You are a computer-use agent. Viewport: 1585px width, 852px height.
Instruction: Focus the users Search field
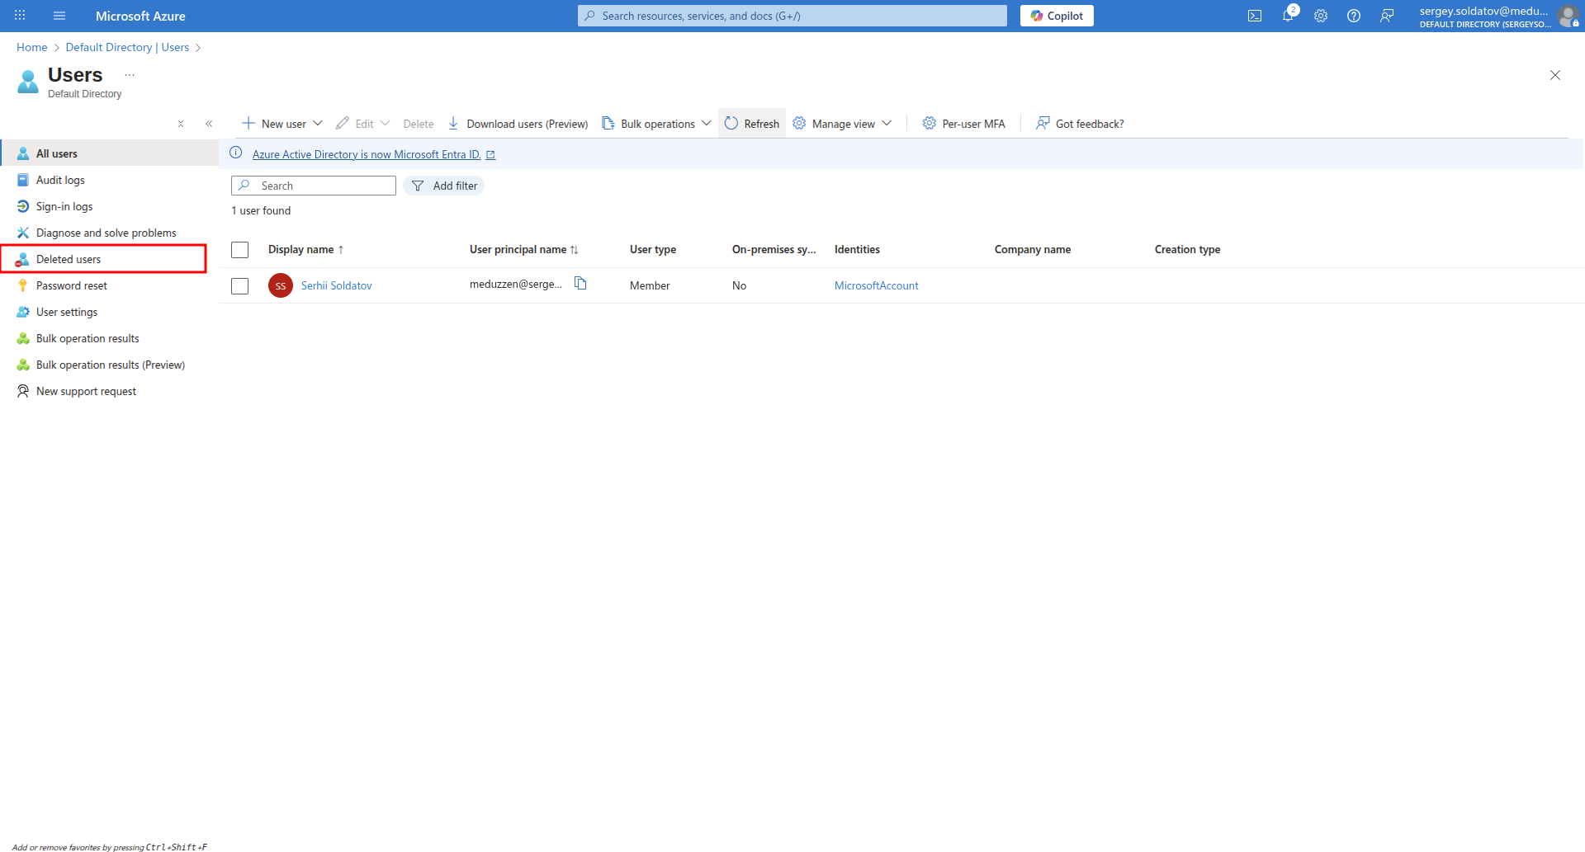314,186
